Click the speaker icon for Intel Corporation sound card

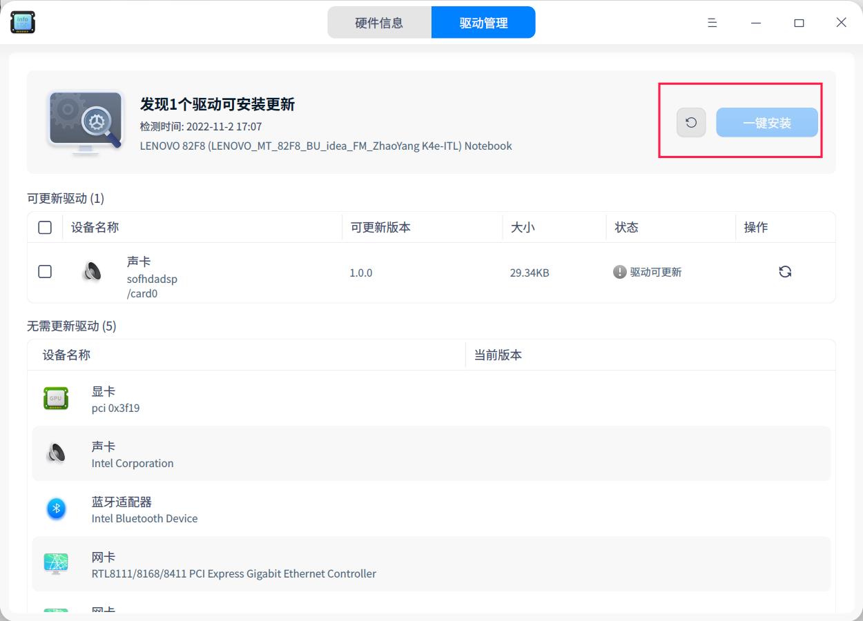tap(56, 453)
